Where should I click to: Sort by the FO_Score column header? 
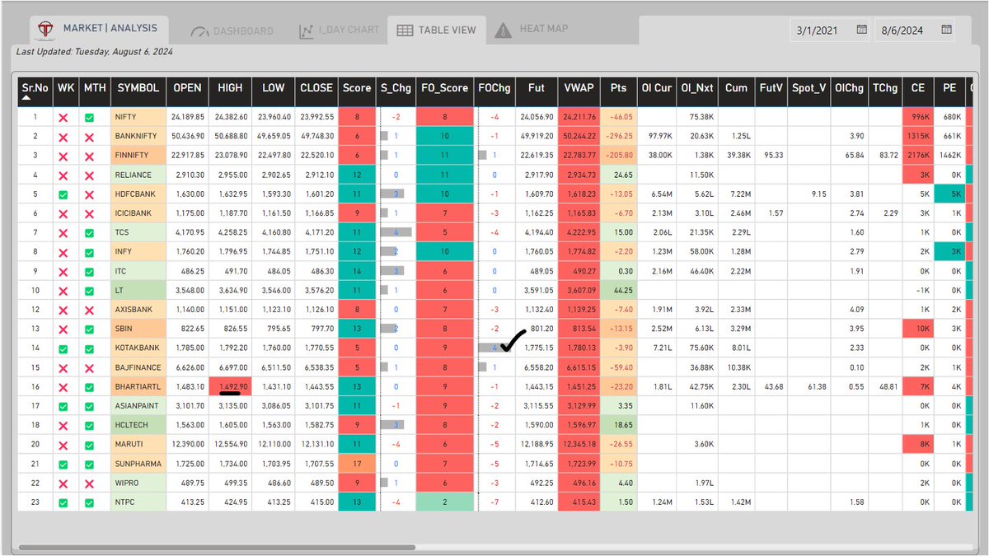tap(446, 88)
